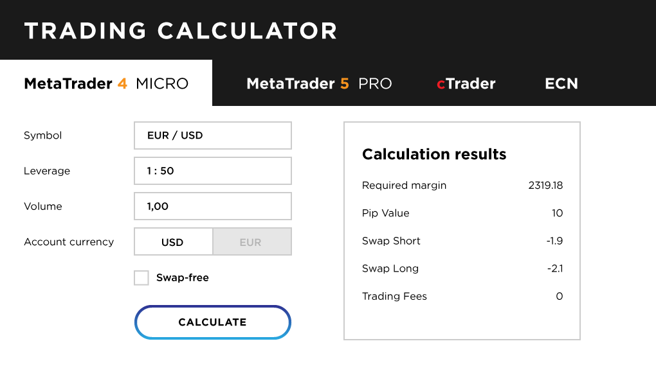Click the Swap-free label text
656x366 pixels.
183,278
